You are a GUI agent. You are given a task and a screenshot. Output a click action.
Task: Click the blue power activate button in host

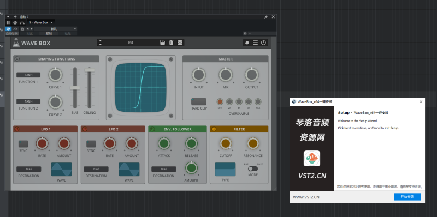(8, 29)
